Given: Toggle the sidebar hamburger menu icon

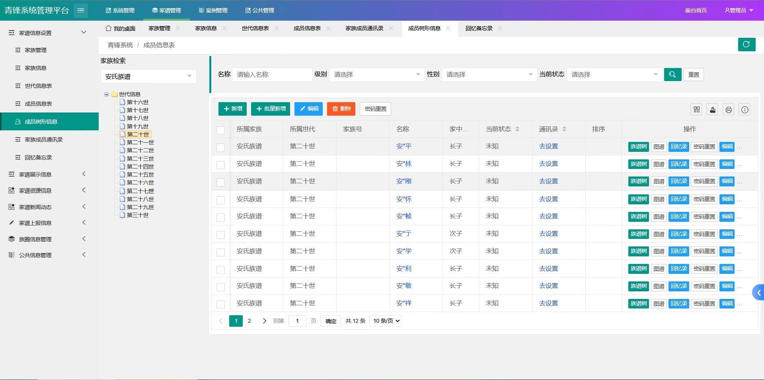Looking at the screenshot, I should tap(80, 10).
